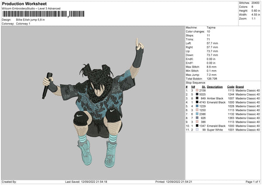Viewport: 262px width, 185px height.
Task: Click 'Emerald Black' in stop row 10
Action: (216, 126)
